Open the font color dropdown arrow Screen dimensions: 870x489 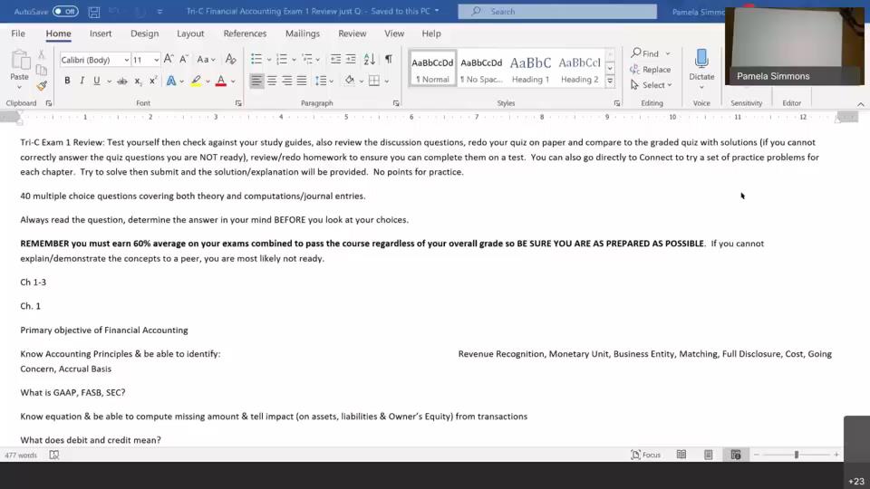[233, 81]
